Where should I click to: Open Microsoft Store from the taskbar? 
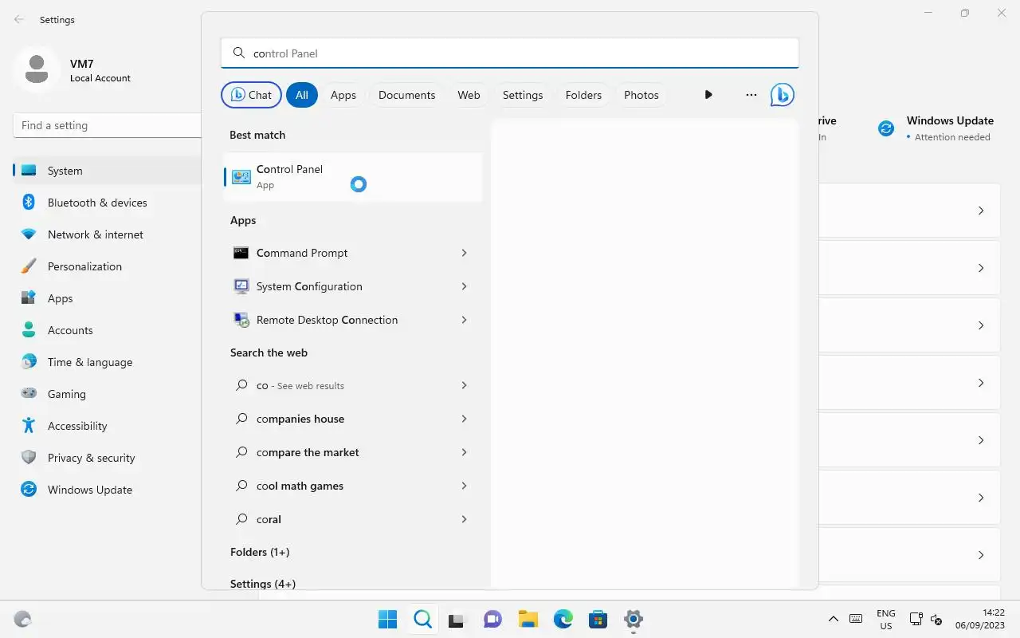click(598, 619)
